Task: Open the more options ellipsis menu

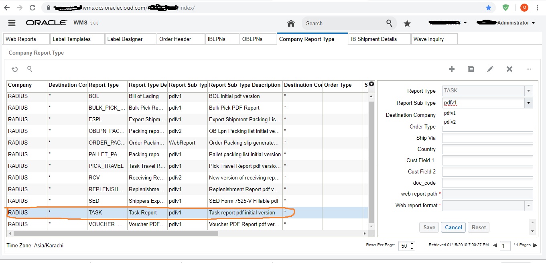Action: click(x=529, y=69)
